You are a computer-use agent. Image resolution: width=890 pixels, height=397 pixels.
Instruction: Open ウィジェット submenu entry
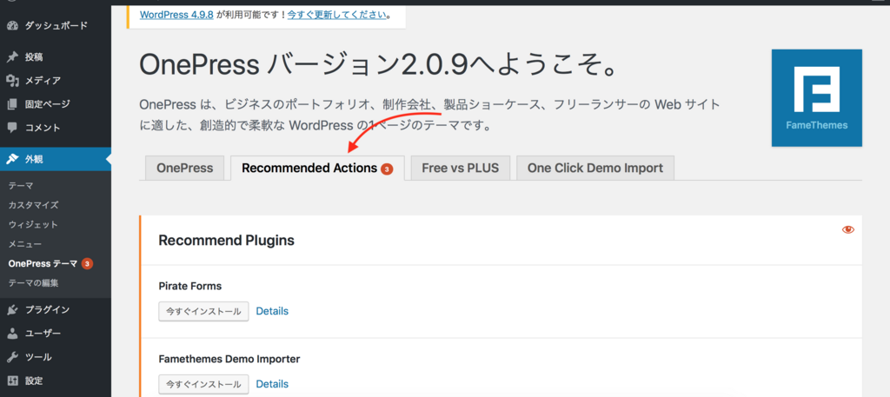pyautogui.click(x=33, y=225)
